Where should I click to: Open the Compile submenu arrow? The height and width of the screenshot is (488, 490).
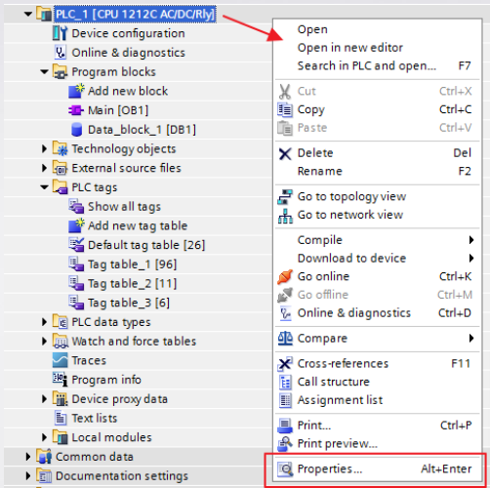(x=471, y=240)
